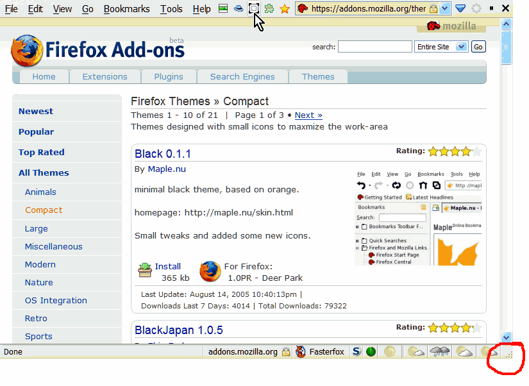Open the Tools menu
The image size is (529, 386).
tap(171, 9)
